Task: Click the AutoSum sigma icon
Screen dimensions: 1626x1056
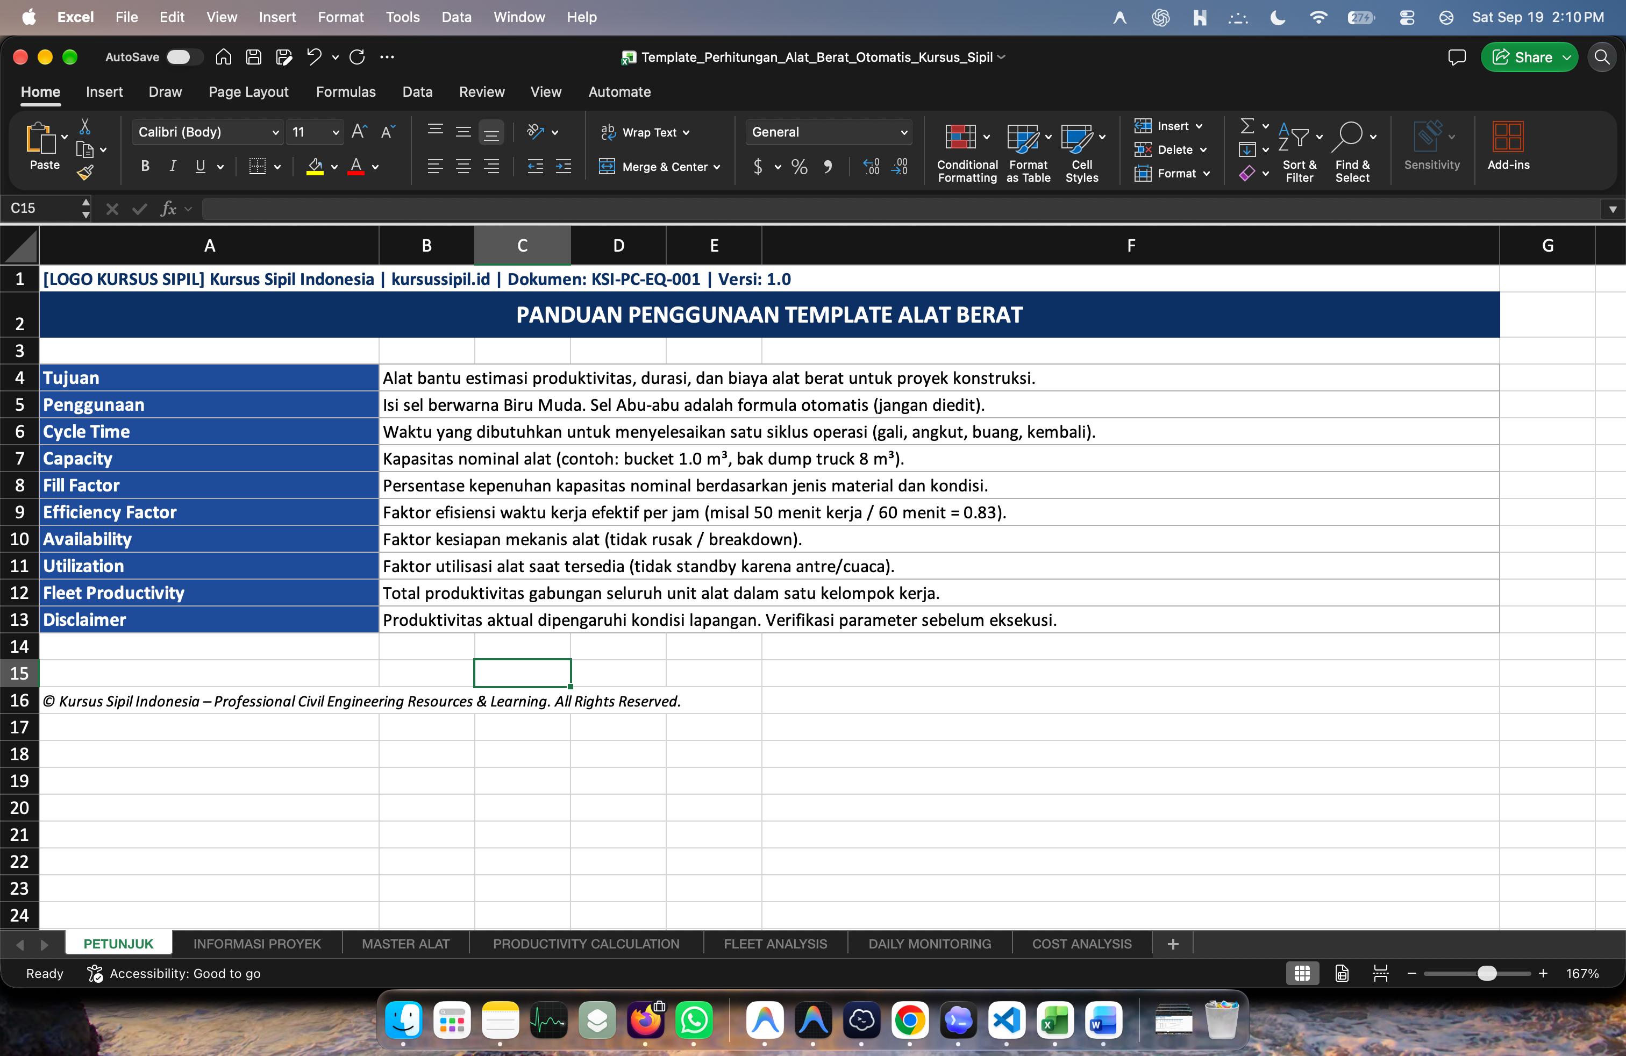Action: point(1247,126)
